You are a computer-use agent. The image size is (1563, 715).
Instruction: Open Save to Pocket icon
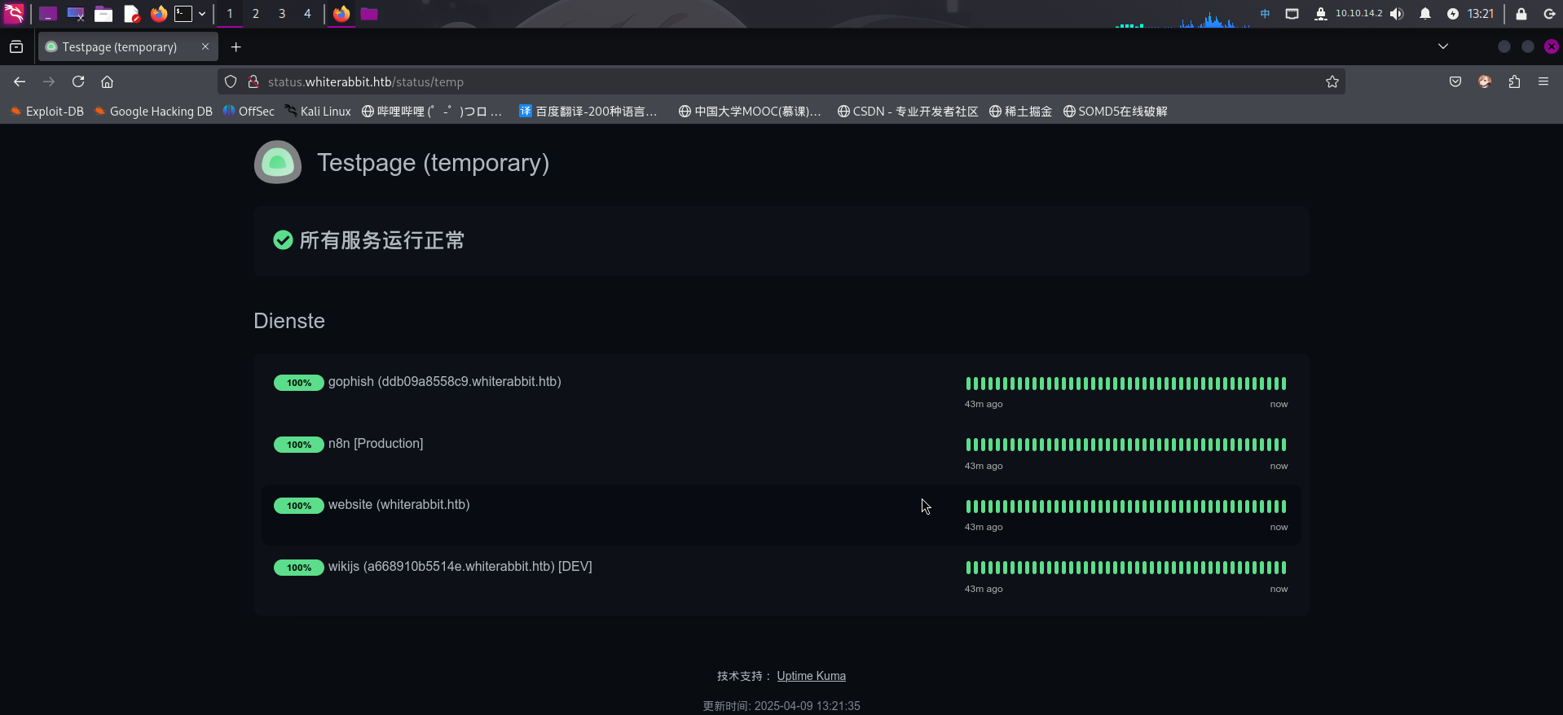click(1455, 81)
